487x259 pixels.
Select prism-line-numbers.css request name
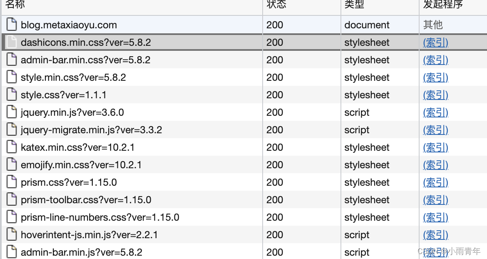coord(100,217)
